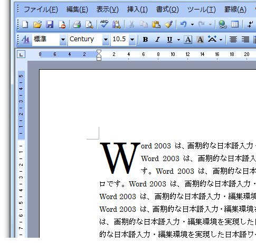Save the document with the floppy disk icon

click(50, 24)
